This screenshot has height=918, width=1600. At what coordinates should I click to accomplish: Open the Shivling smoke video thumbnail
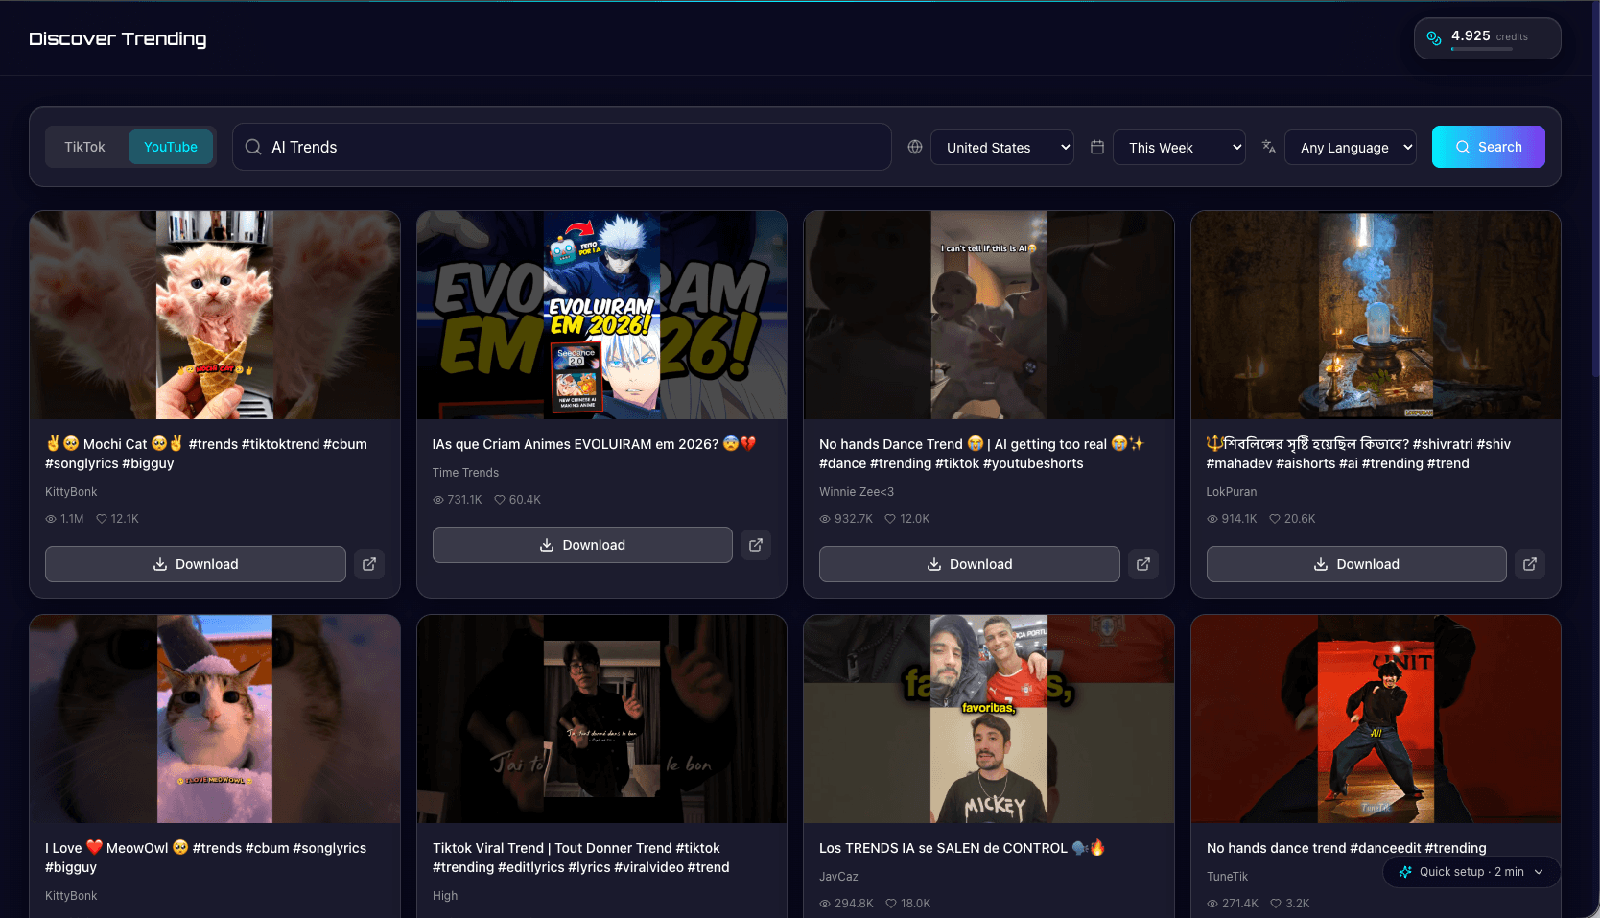(x=1376, y=315)
